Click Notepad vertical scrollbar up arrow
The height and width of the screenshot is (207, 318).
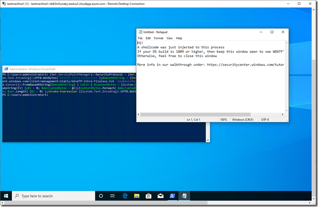(286, 43)
